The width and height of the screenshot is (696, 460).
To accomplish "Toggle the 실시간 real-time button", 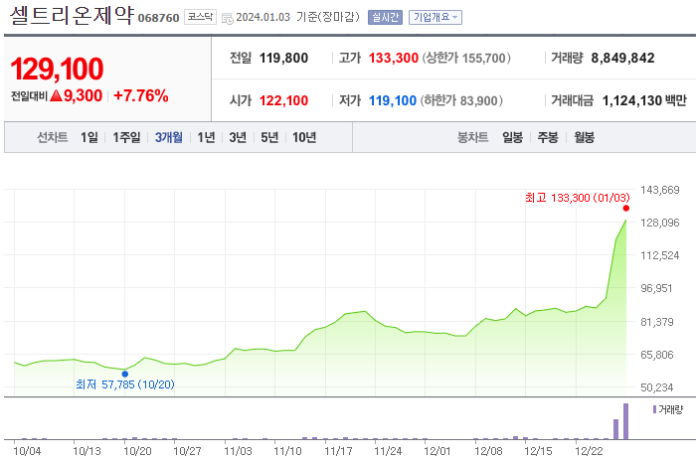I will click(x=385, y=17).
